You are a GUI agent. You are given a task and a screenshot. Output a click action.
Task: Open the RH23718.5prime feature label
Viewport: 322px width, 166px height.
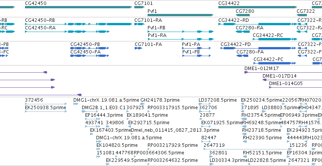click(261, 130)
